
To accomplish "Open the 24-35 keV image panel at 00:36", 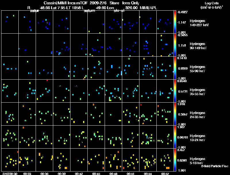I will click(x=45, y=114).
